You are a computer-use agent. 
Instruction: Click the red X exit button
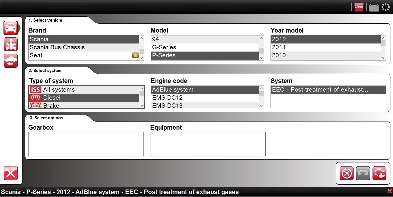[x=11, y=173]
